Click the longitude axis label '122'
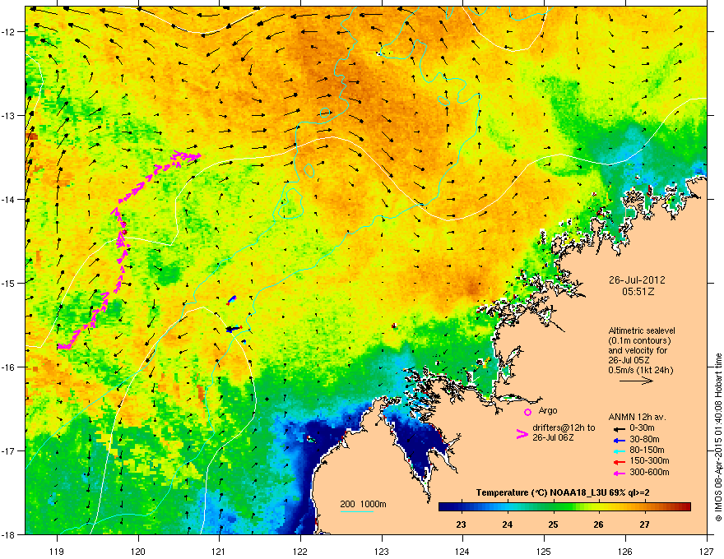This screenshot has height=559, width=724. pos(300,552)
